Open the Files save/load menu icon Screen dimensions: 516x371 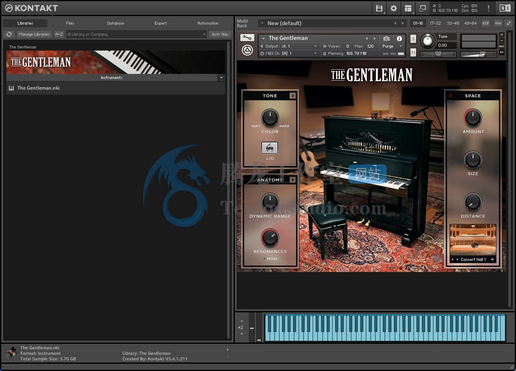click(379, 8)
